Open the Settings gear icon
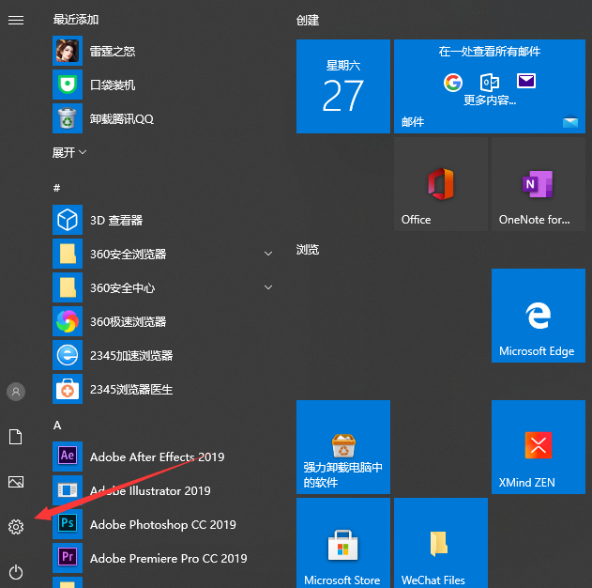592x588 pixels. 16,527
